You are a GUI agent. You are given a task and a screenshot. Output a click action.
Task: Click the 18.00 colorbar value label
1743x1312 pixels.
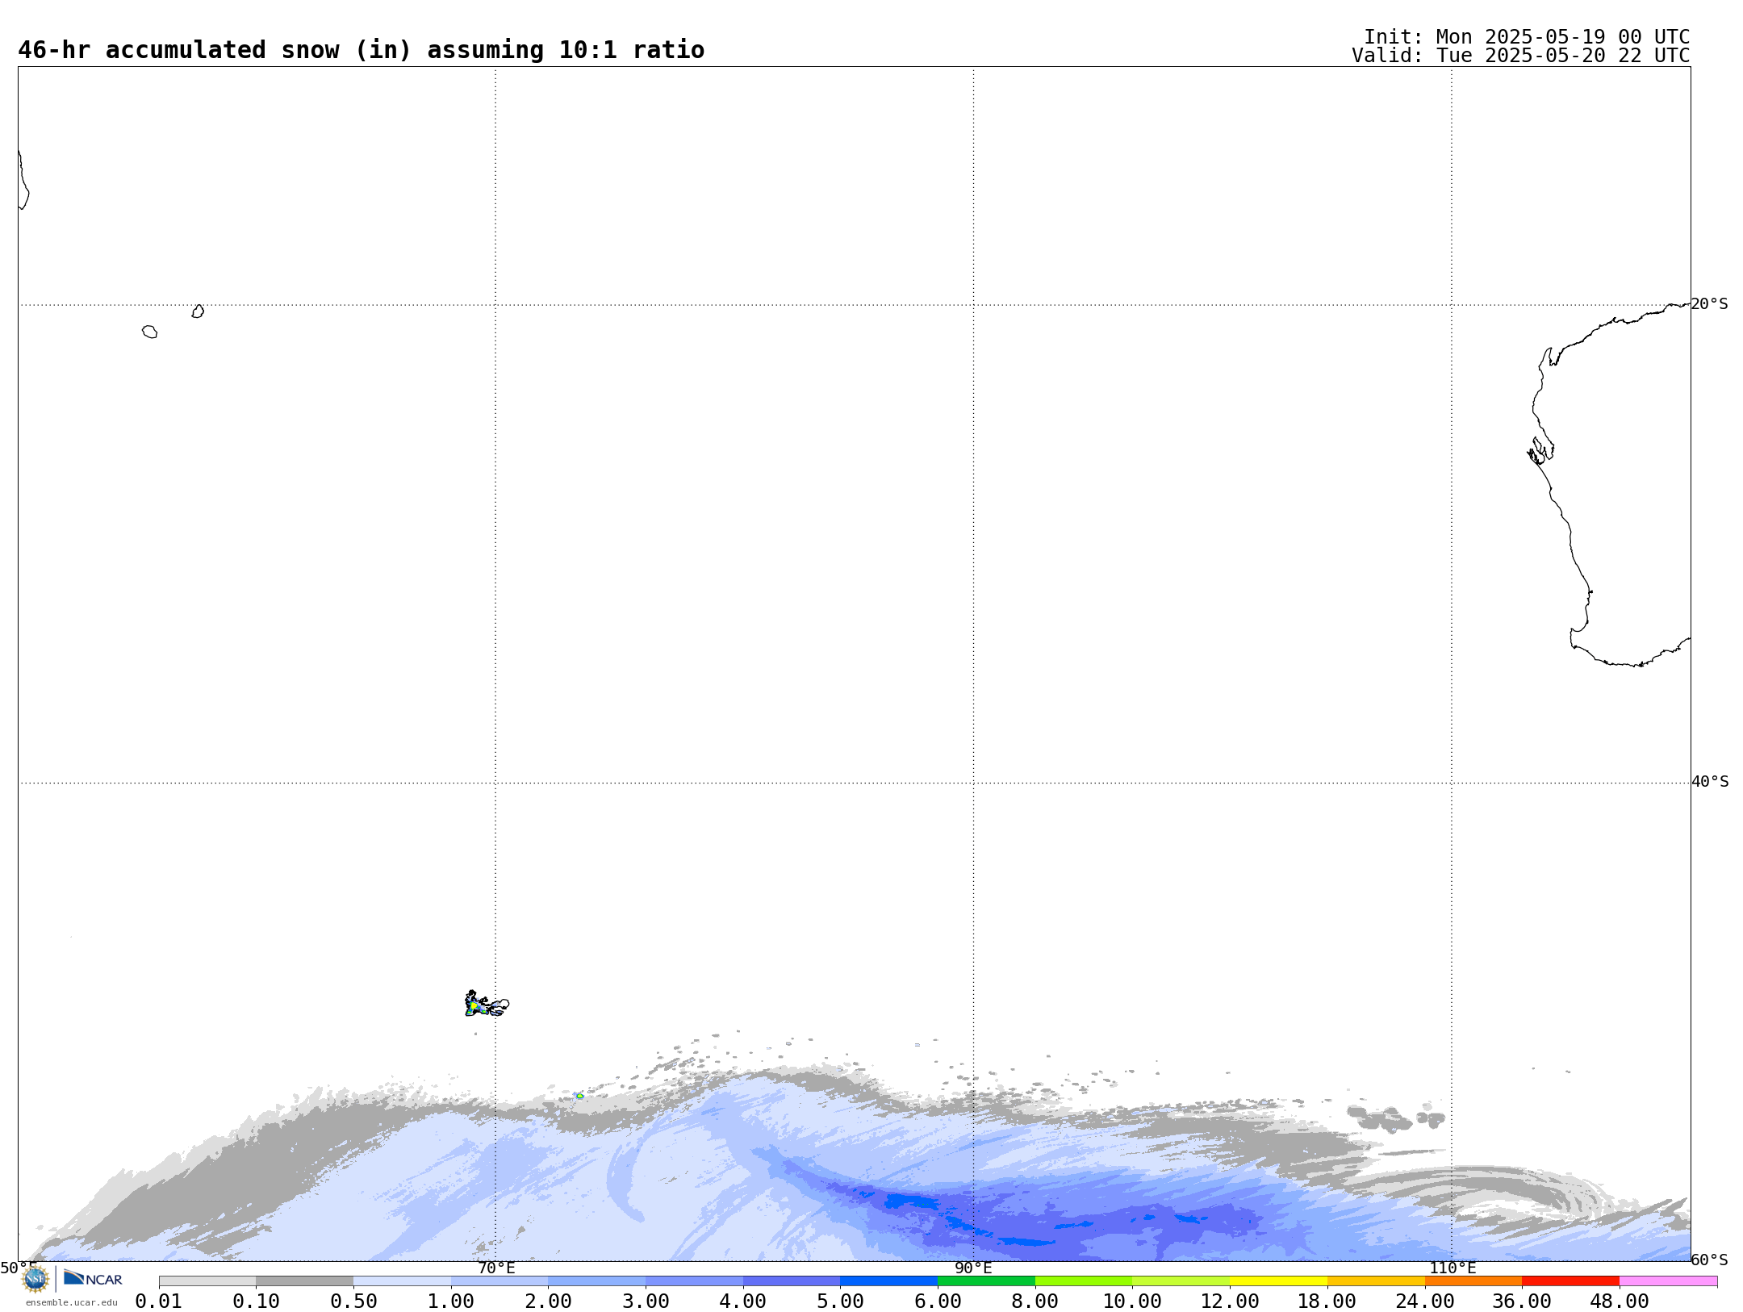tap(1327, 1302)
